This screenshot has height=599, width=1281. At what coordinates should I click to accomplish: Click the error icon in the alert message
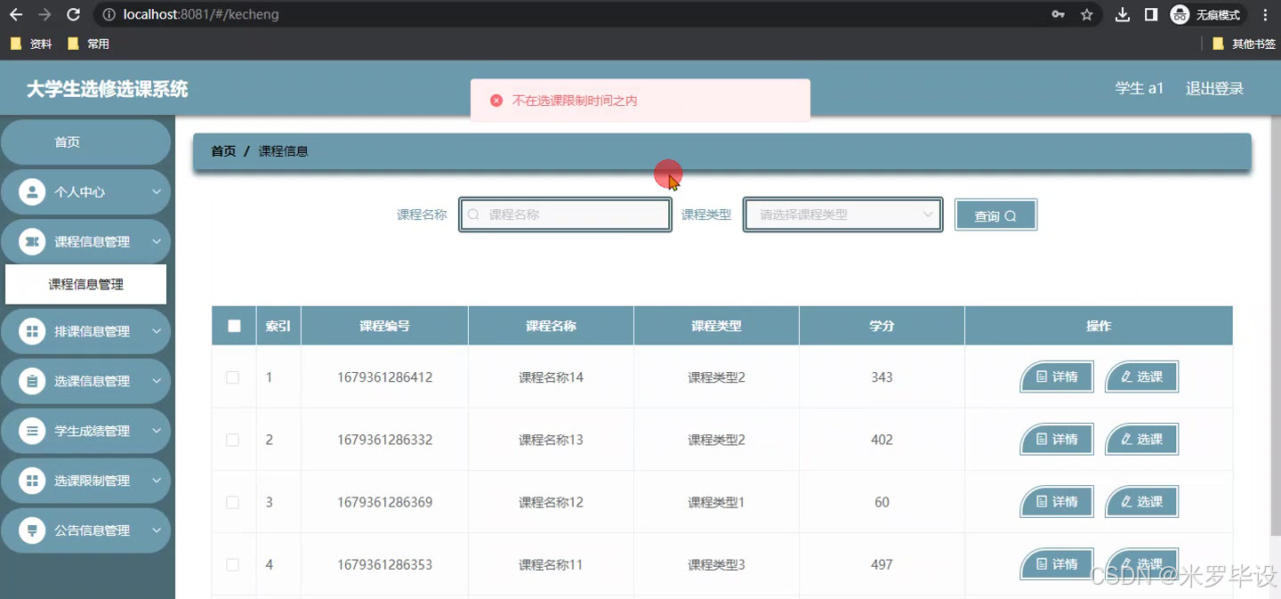(496, 101)
